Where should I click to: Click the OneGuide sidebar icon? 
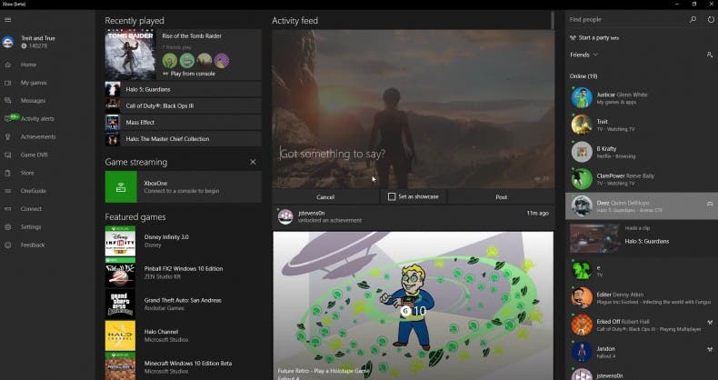click(x=8, y=191)
